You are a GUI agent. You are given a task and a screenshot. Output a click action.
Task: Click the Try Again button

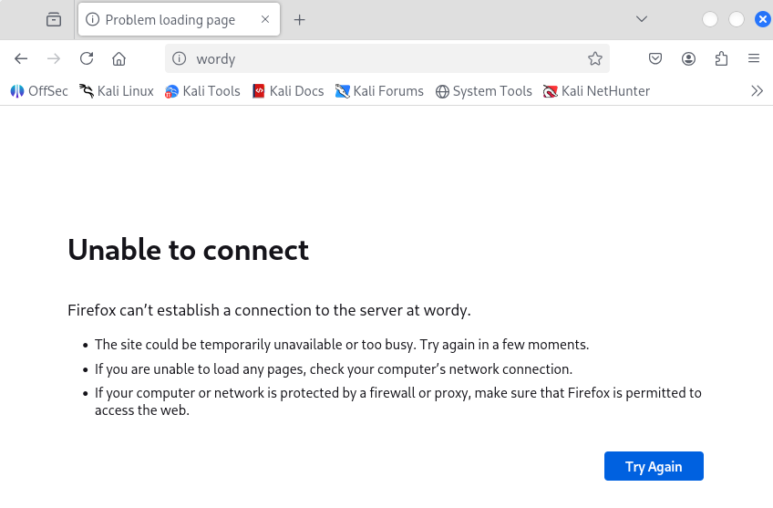point(654,466)
